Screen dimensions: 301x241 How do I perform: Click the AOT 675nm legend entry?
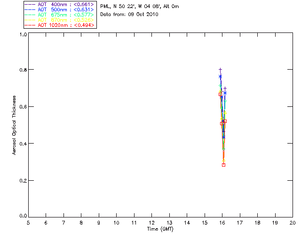(x=60, y=15)
